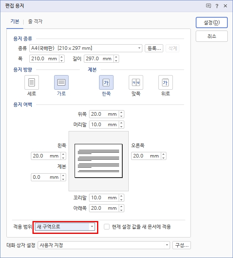Viewport: 233px width, 258px height.
Task: Open the 적용 범위 dropdown
Action: click(x=65, y=227)
